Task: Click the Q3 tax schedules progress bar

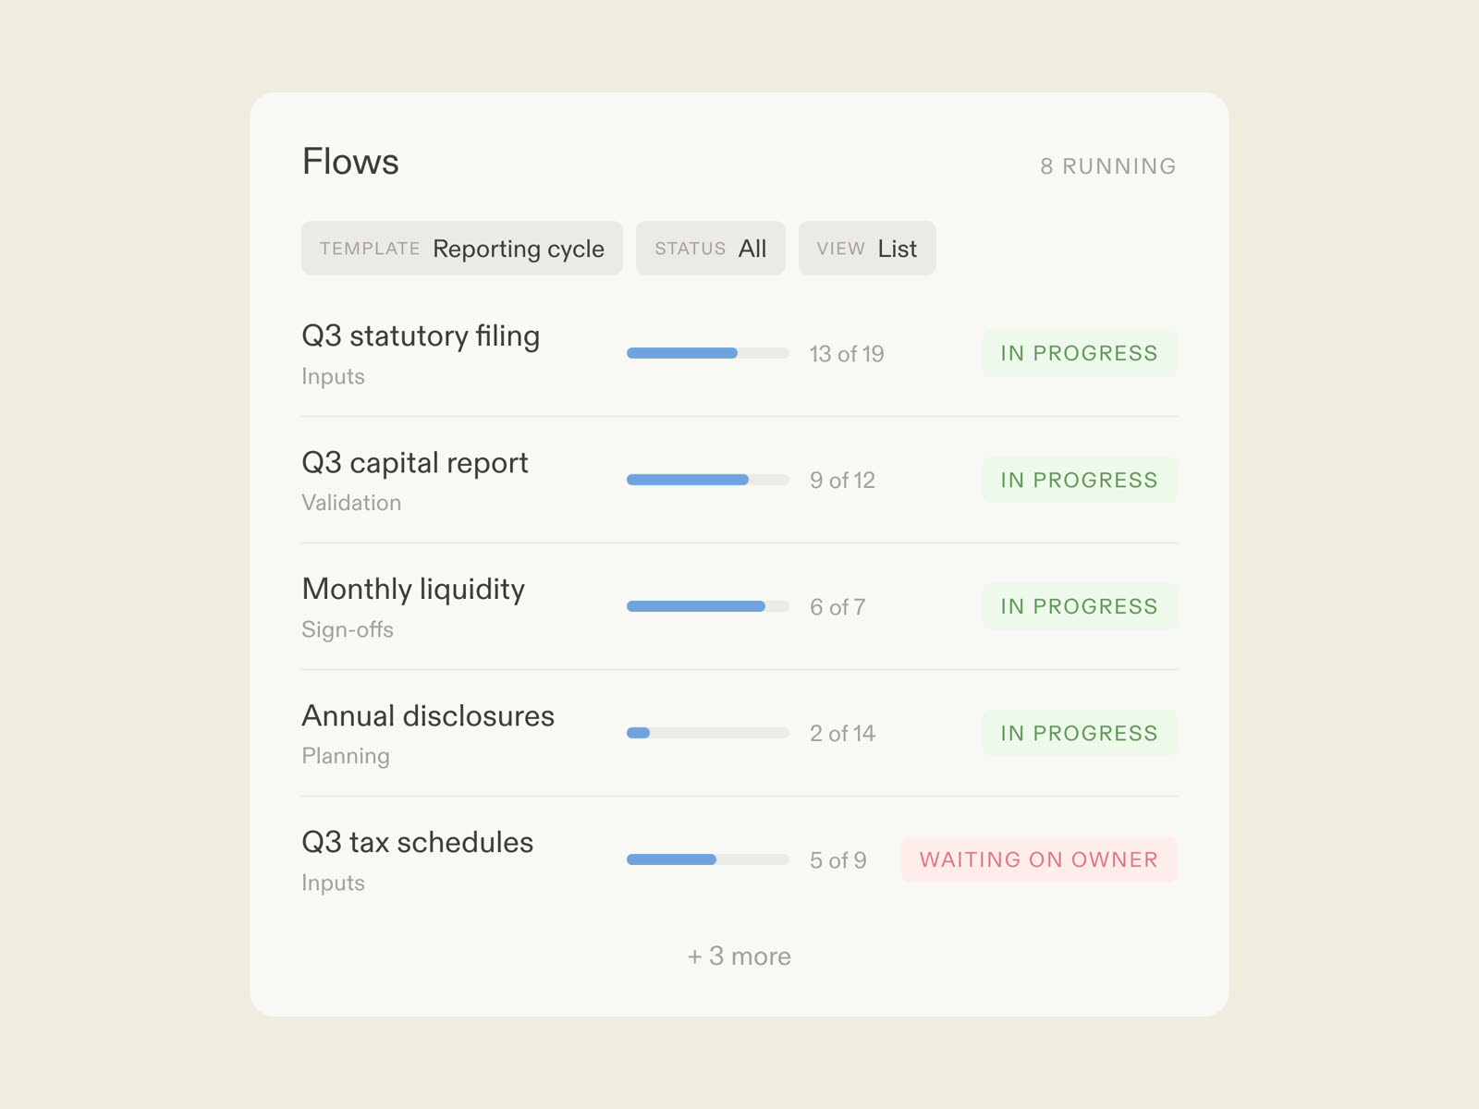Action: pos(708,859)
